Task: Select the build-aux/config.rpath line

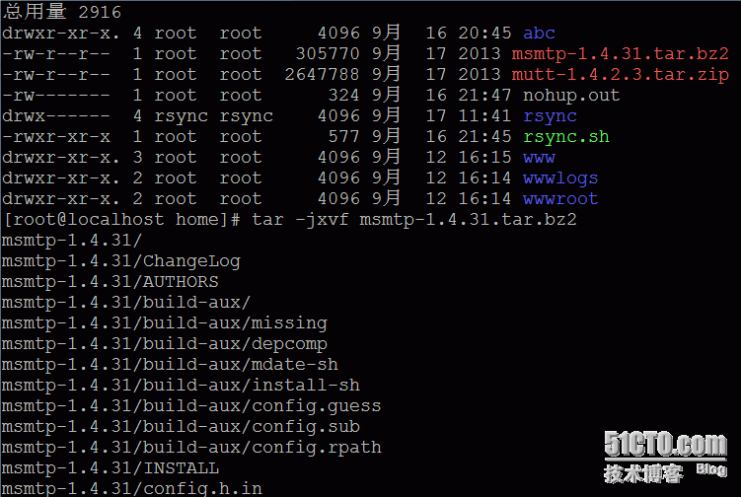Action: point(191,448)
